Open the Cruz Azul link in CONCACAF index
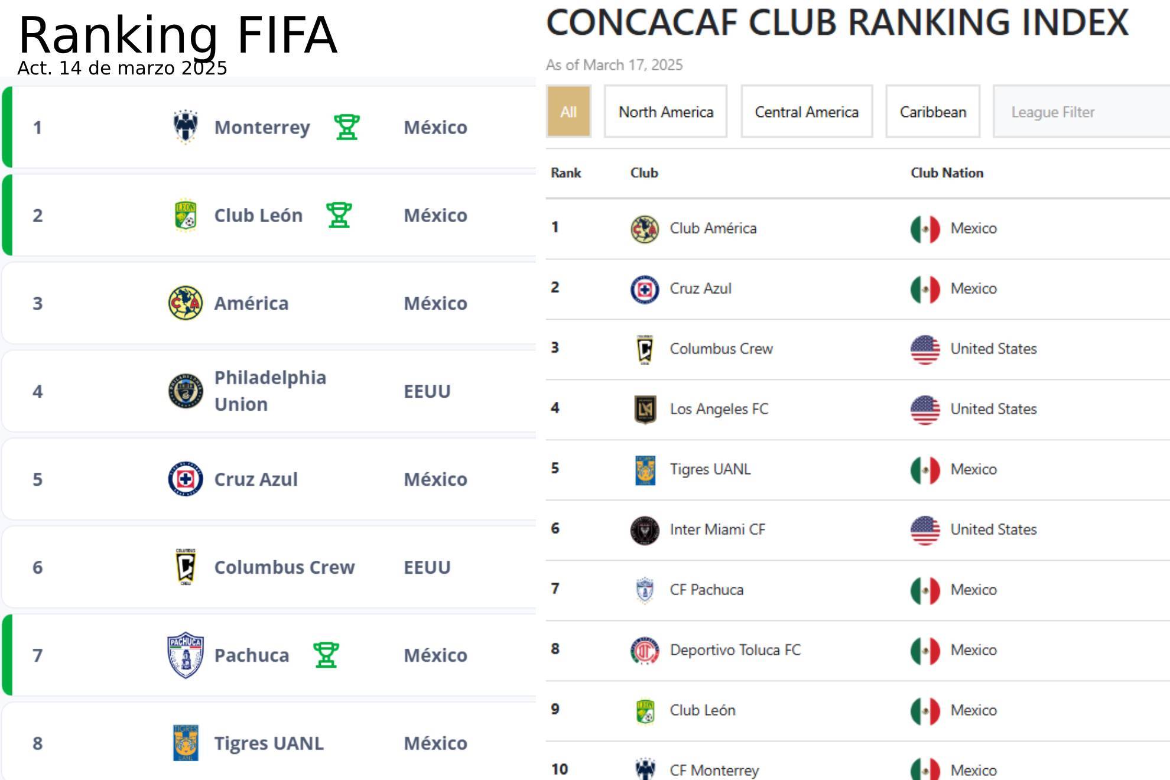The height and width of the screenshot is (780, 1170). (700, 288)
